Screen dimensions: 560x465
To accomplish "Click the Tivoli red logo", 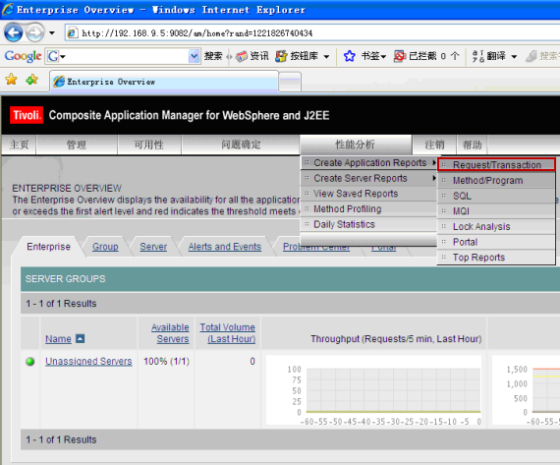I will pyautogui.click(x=27, y=115).
